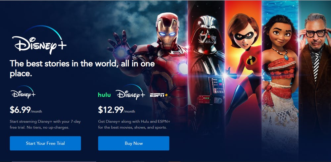Click the large Disney+ logo at top

tap(39, 40)
